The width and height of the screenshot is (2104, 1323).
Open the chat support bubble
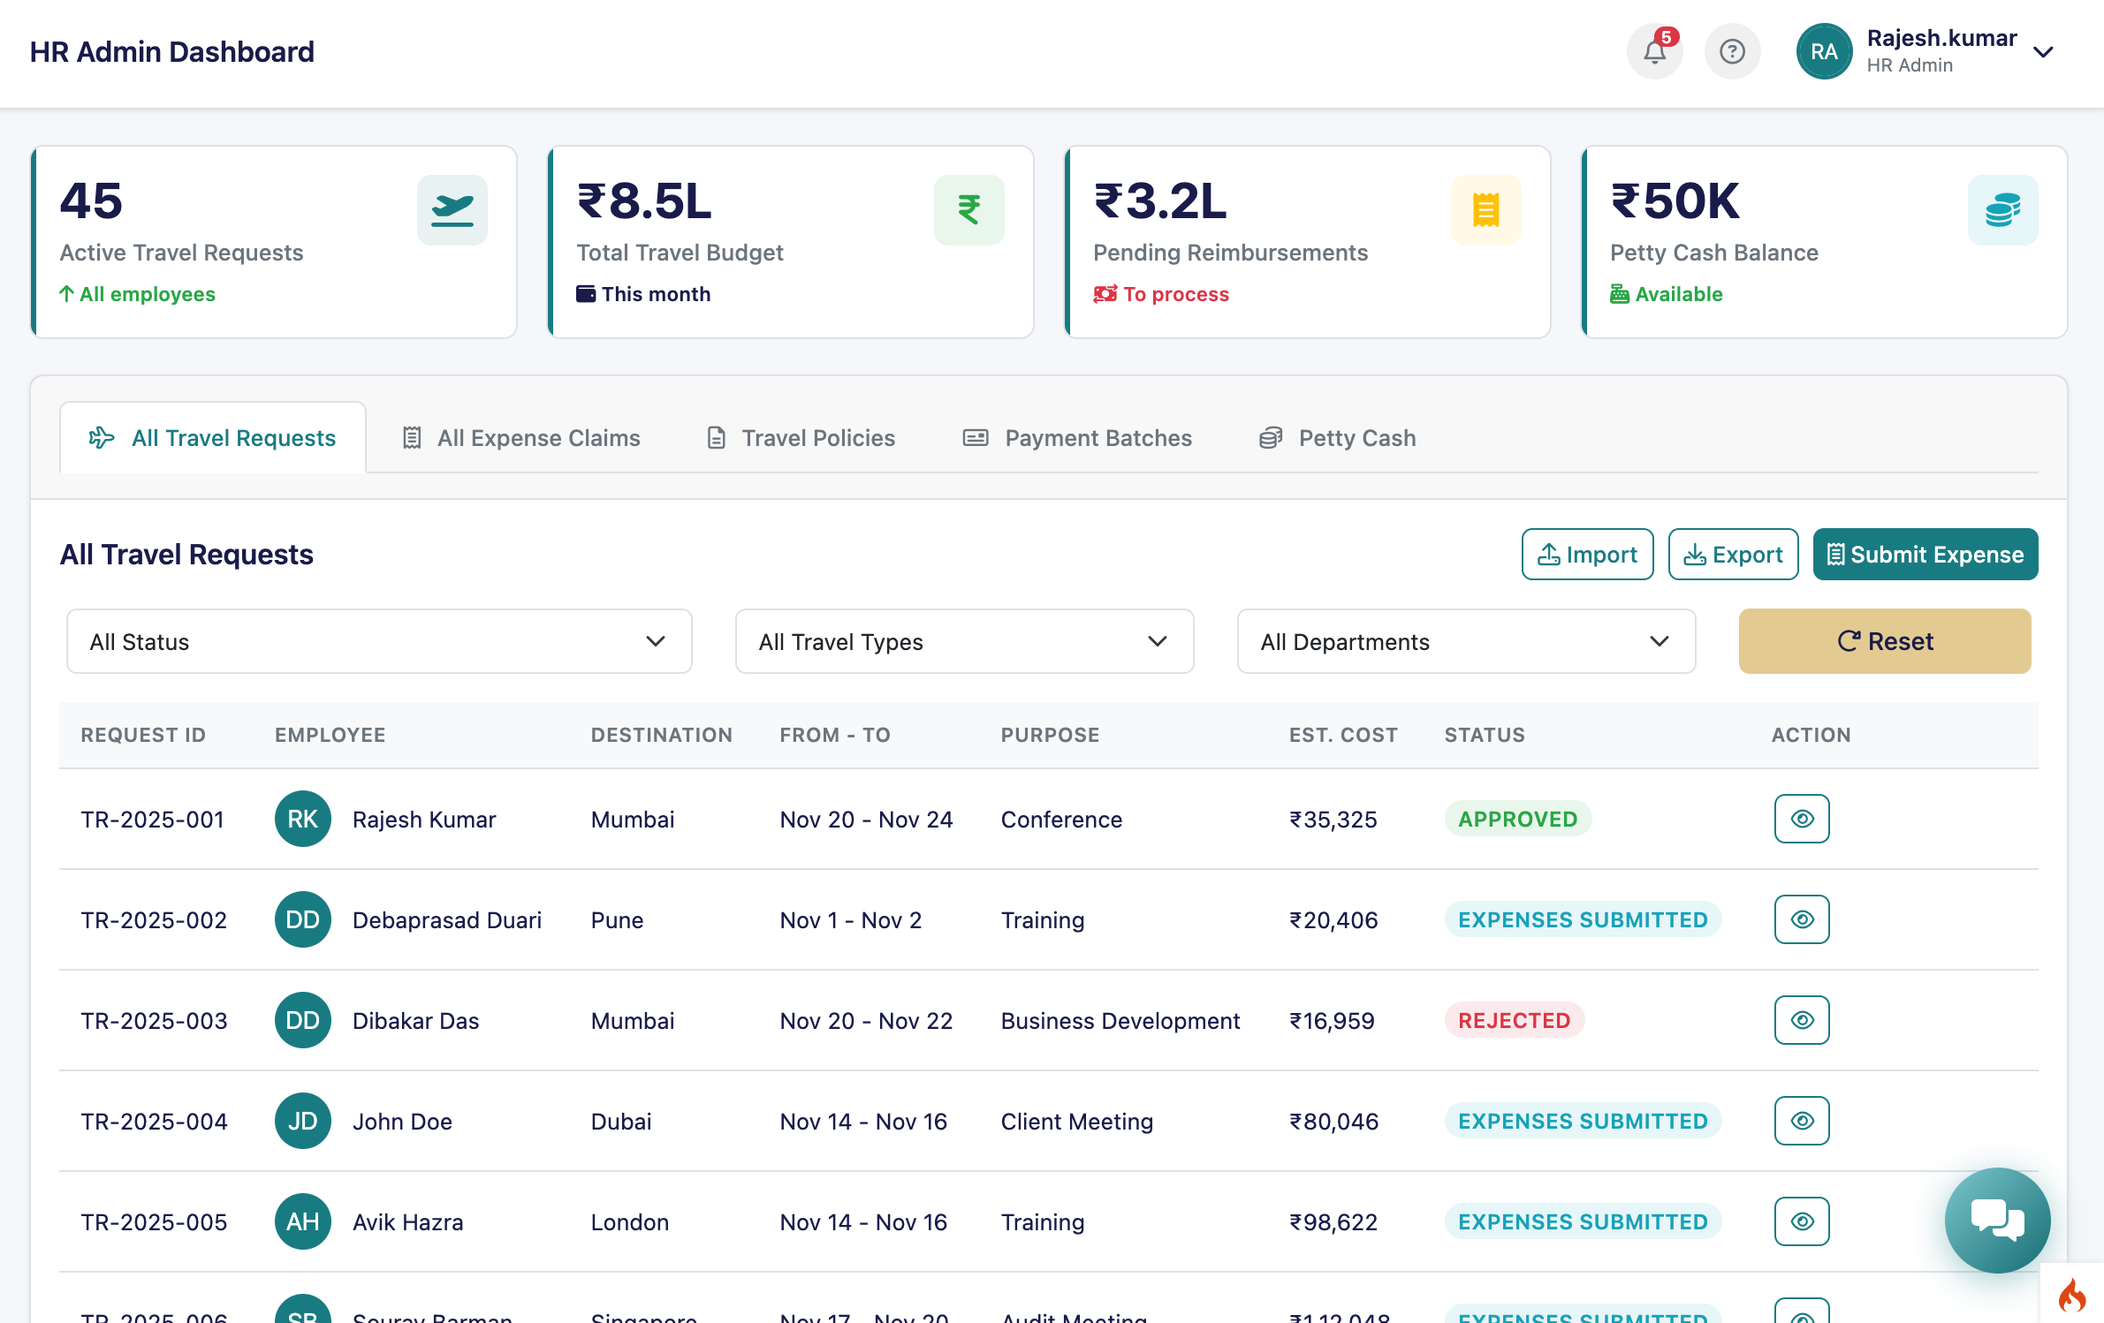click(1997, 1221)
